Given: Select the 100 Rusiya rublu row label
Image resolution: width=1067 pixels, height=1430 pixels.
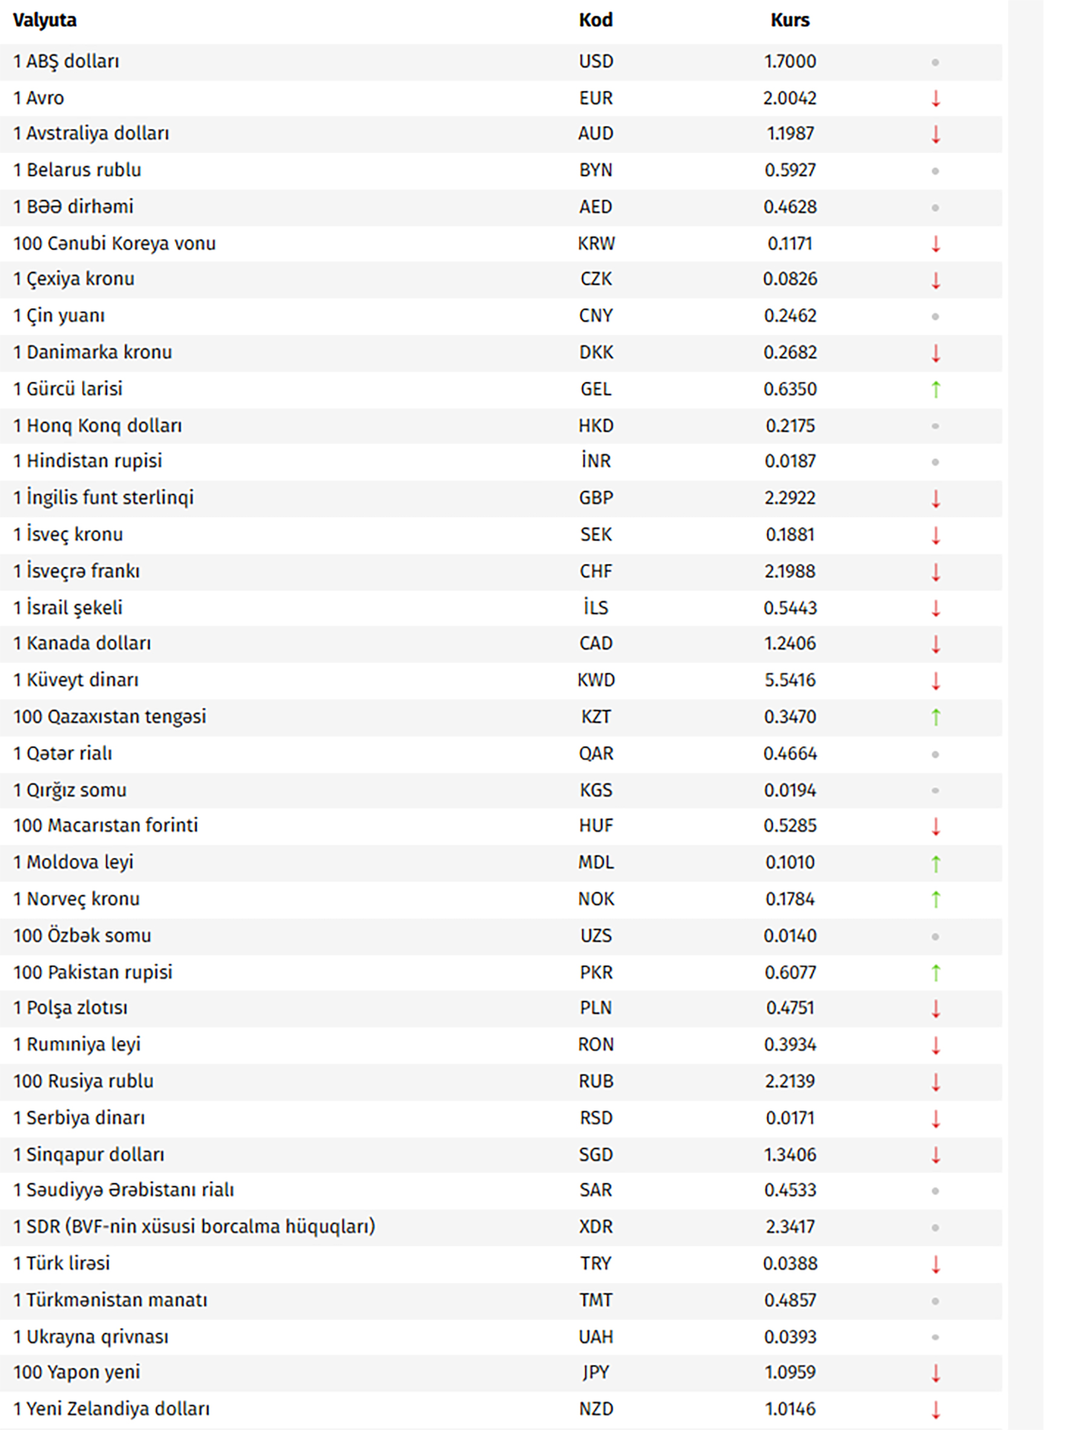Looking at the screenshot, I should 84,1081.
